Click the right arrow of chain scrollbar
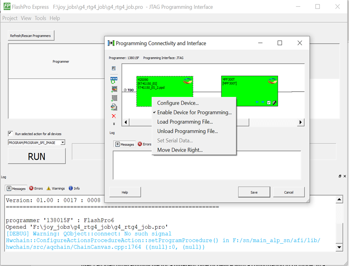349x266 pixels. [x=300, y=122]
